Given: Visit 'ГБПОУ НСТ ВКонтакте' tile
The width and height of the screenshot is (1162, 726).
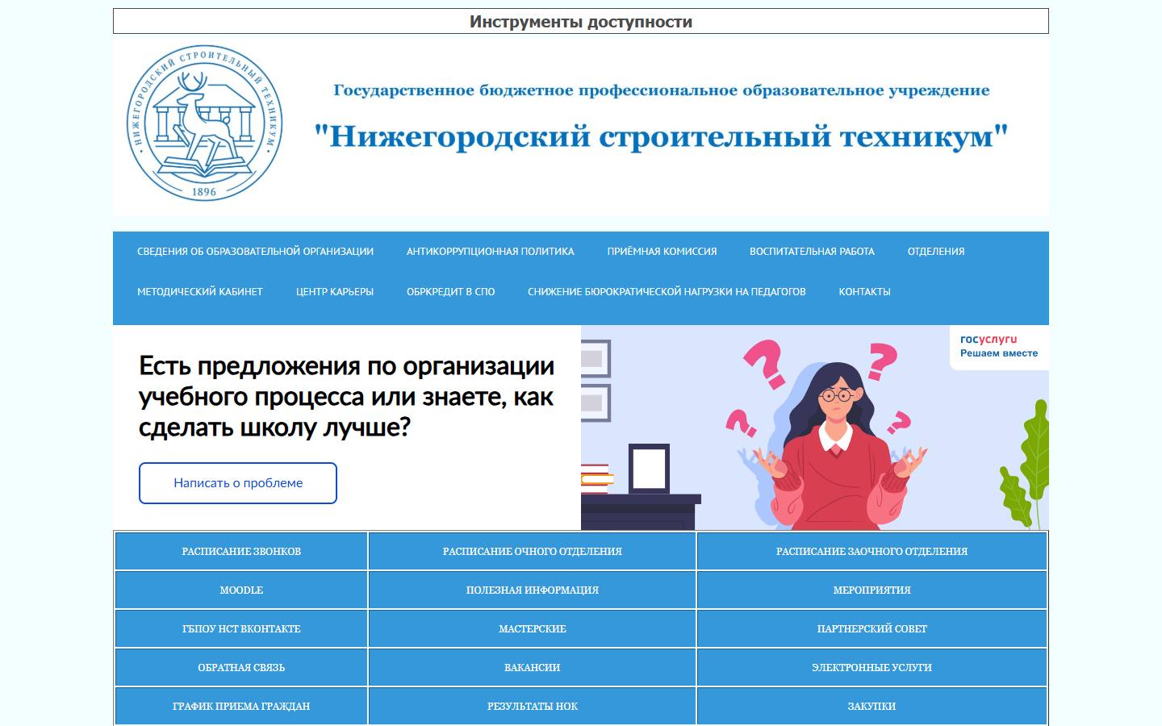Looking at the screenshot, I should pos(241,628).
